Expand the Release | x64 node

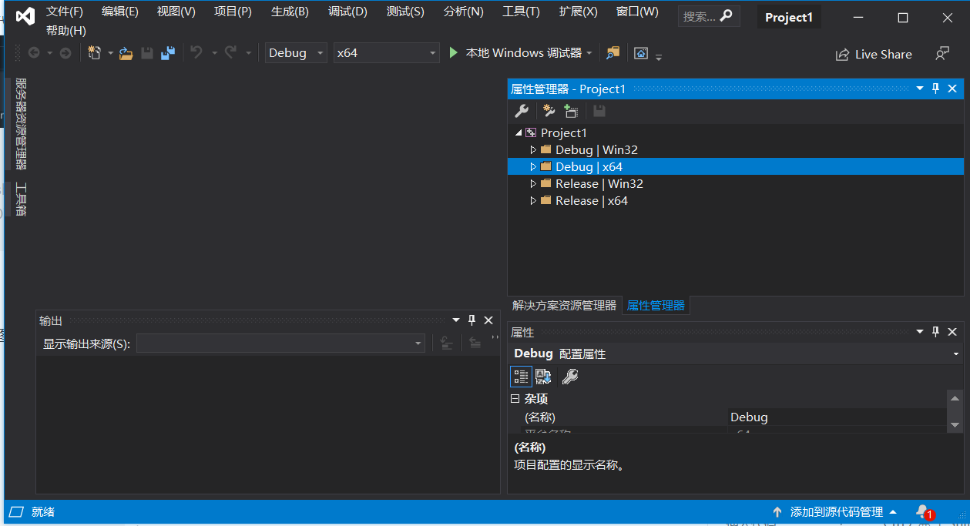click(533, 201)
